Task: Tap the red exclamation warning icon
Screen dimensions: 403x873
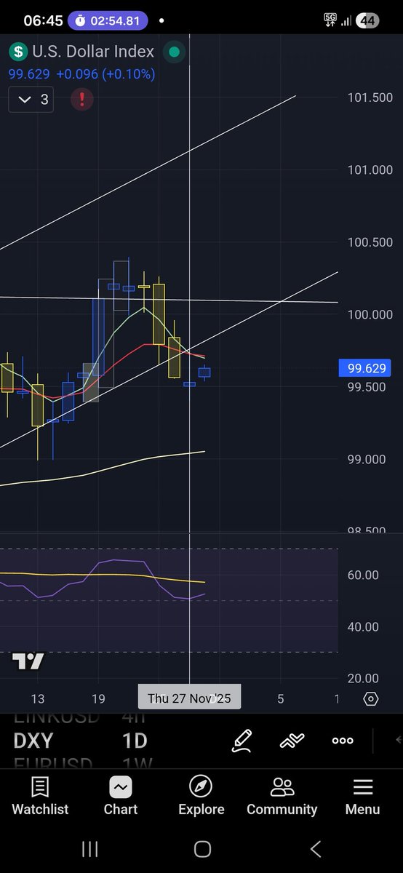Action: click(x=81, y=100)
